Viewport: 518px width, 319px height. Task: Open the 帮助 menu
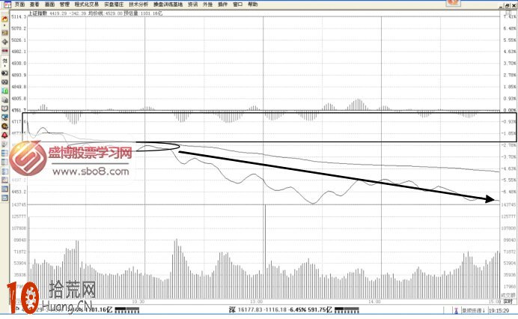[252, 4]
